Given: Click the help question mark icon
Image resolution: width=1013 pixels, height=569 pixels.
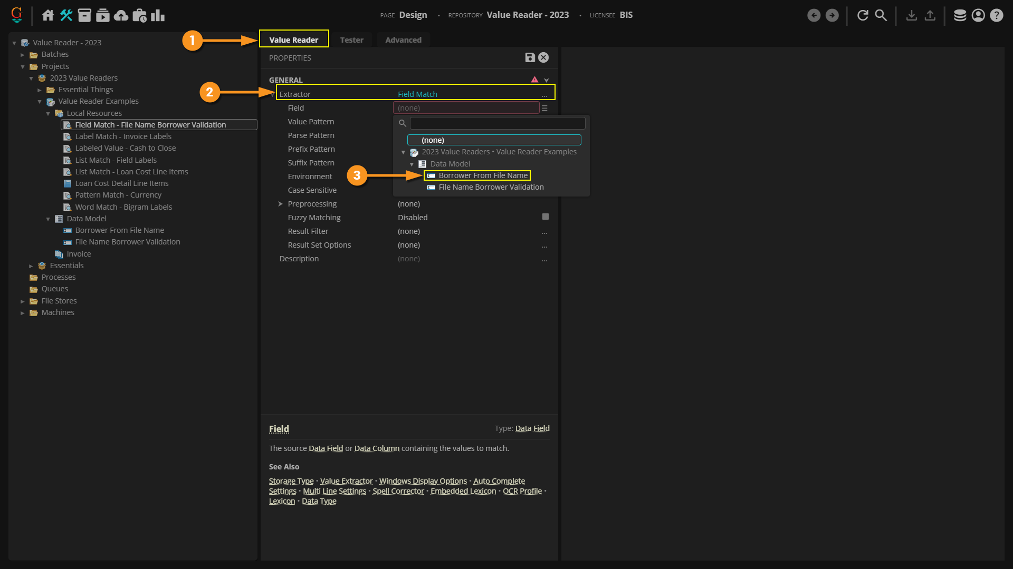Looking at the screenshot, I should tap(996, 15).
